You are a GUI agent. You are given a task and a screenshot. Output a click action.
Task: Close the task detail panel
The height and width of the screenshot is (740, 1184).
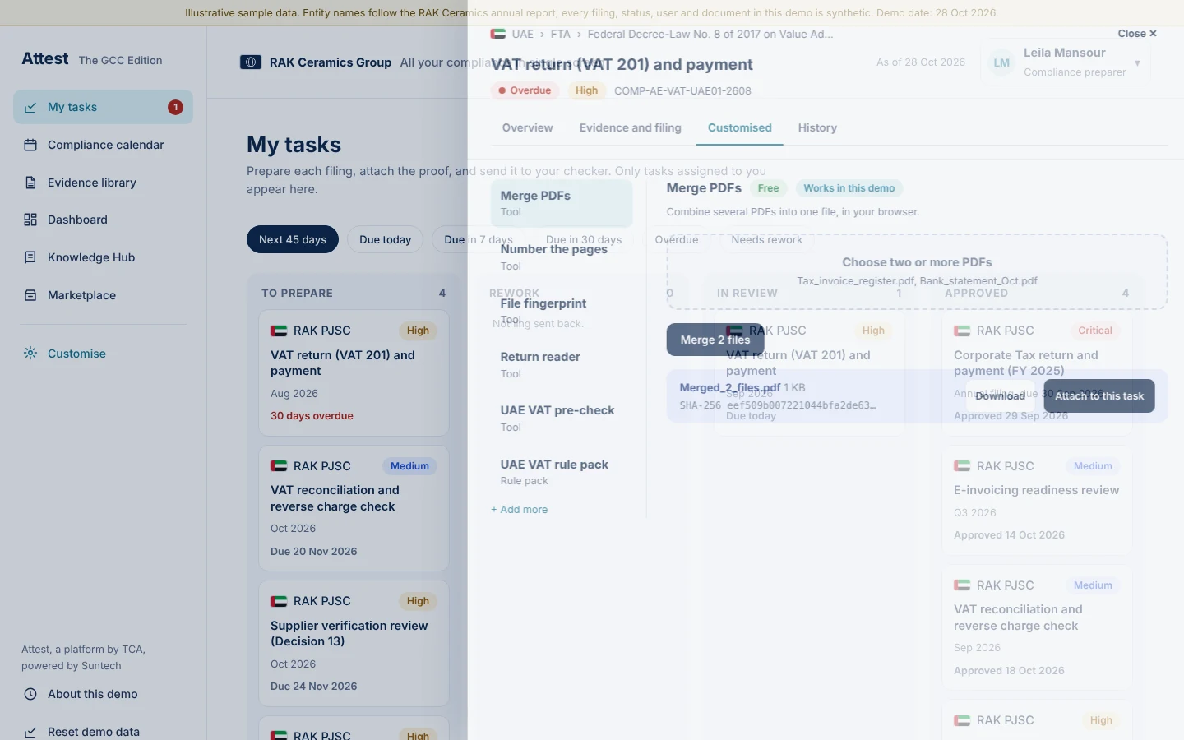(x=1137, y=34)
